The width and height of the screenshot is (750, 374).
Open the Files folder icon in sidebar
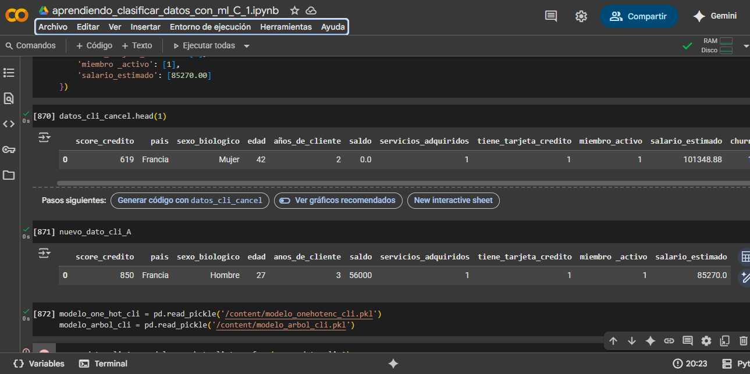[9, 175]
